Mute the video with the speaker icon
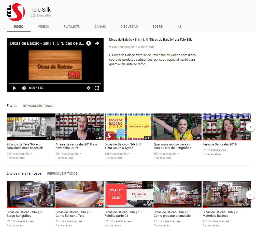The height and width of the screenshot is (231, 256). tap(24, 88)
